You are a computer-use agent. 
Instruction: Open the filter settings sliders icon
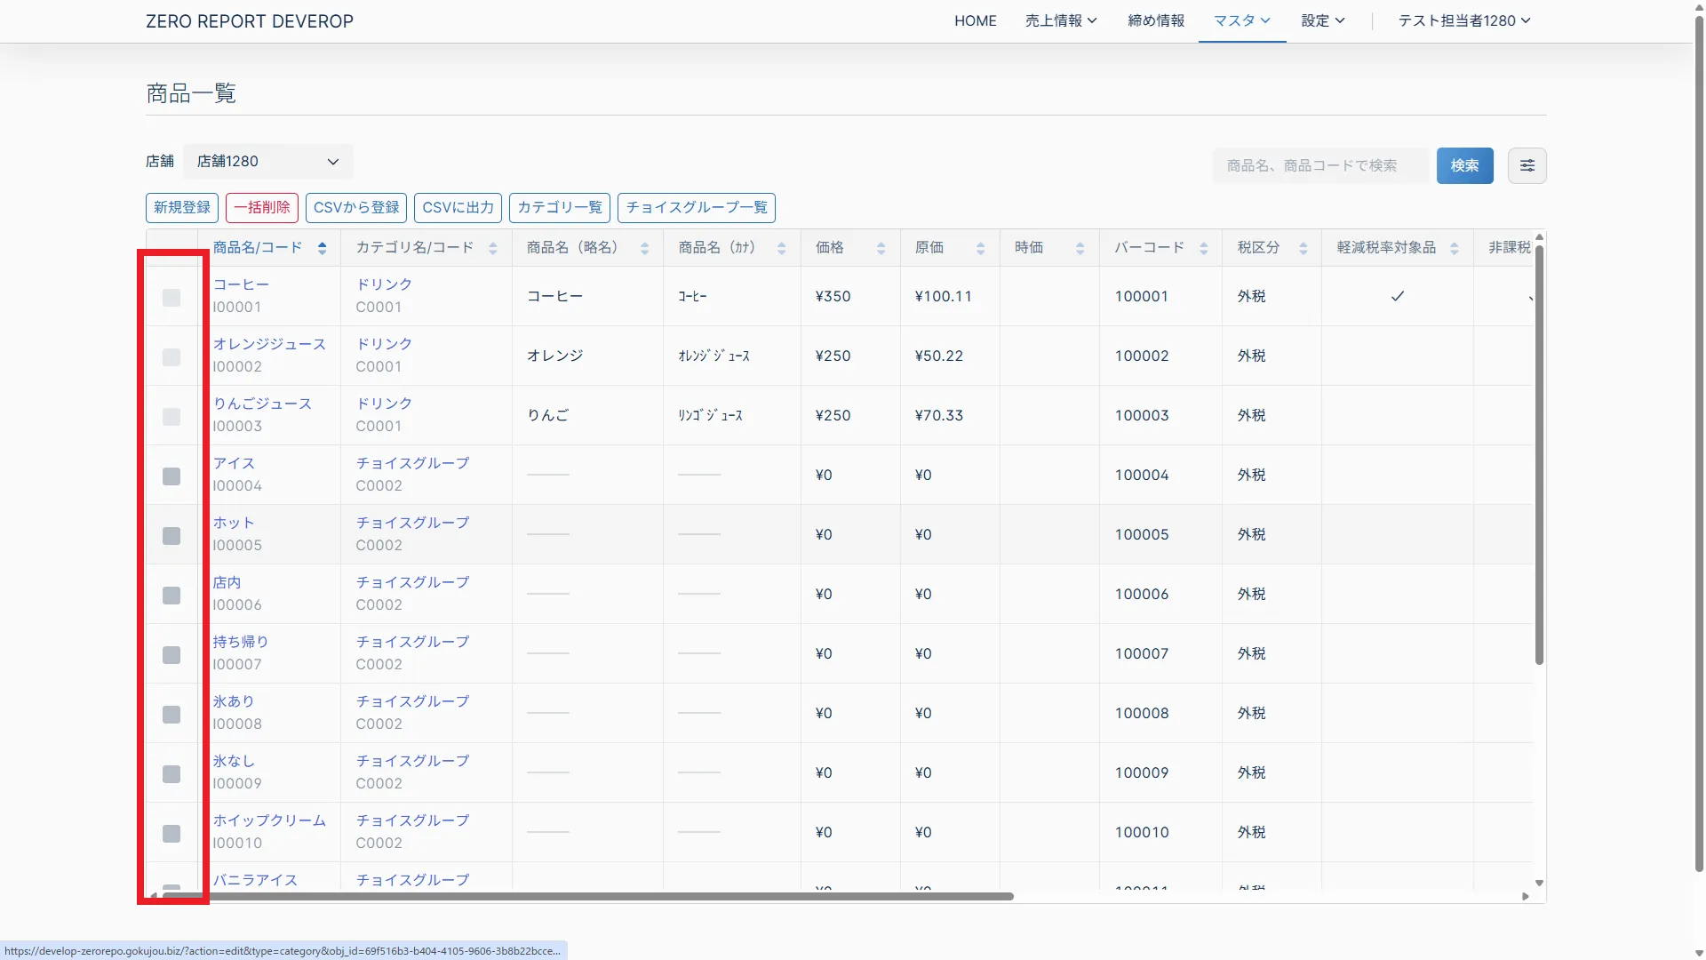pos(1527,165)
